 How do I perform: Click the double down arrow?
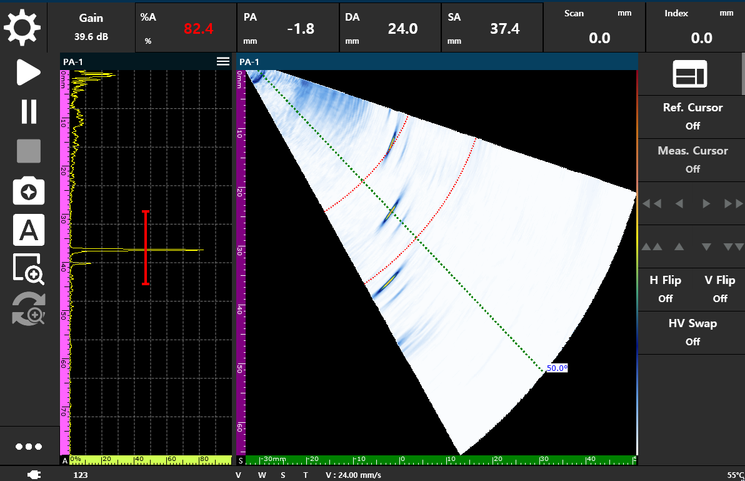[734, 246]
